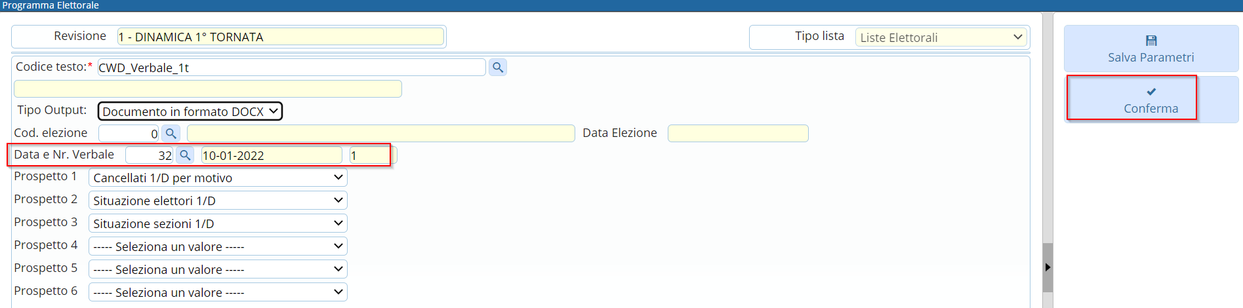
Task: Open the Tipo Output format dropdown
Action: coord(190,111)
